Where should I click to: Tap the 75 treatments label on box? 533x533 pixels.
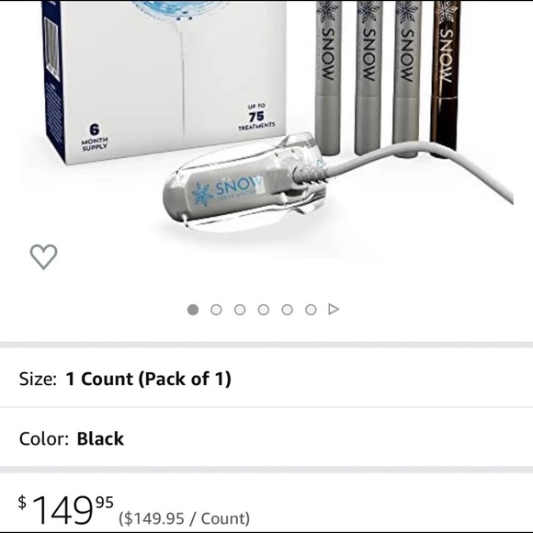256,118
